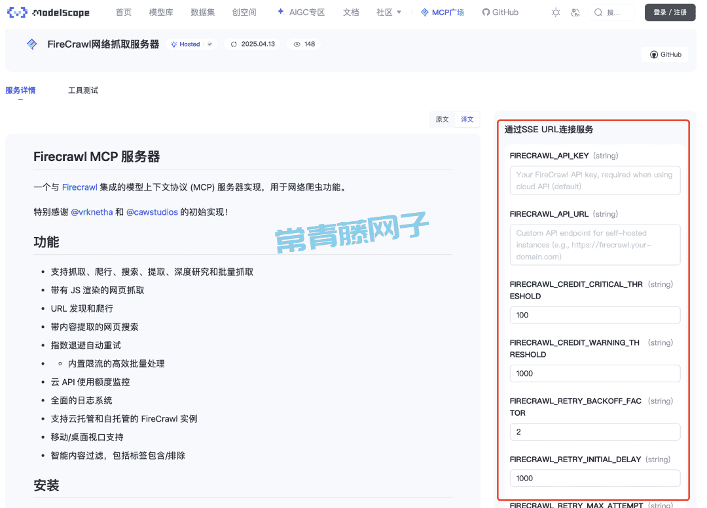
Task: Open the GitHub link in top navigation
Action: (501, 12)
